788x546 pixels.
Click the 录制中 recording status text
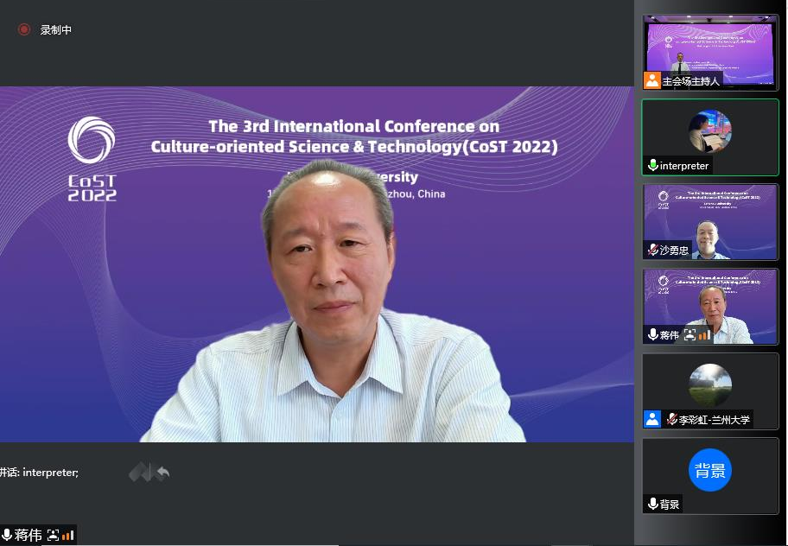(x=56, y=29)
